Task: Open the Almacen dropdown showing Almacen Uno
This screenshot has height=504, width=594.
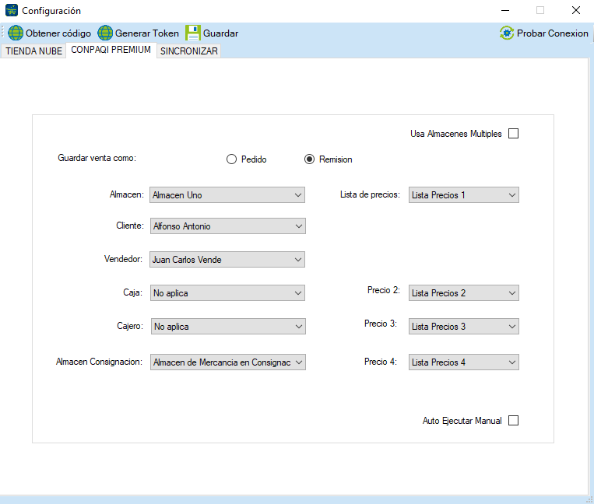Action: [x=227, y=195]
